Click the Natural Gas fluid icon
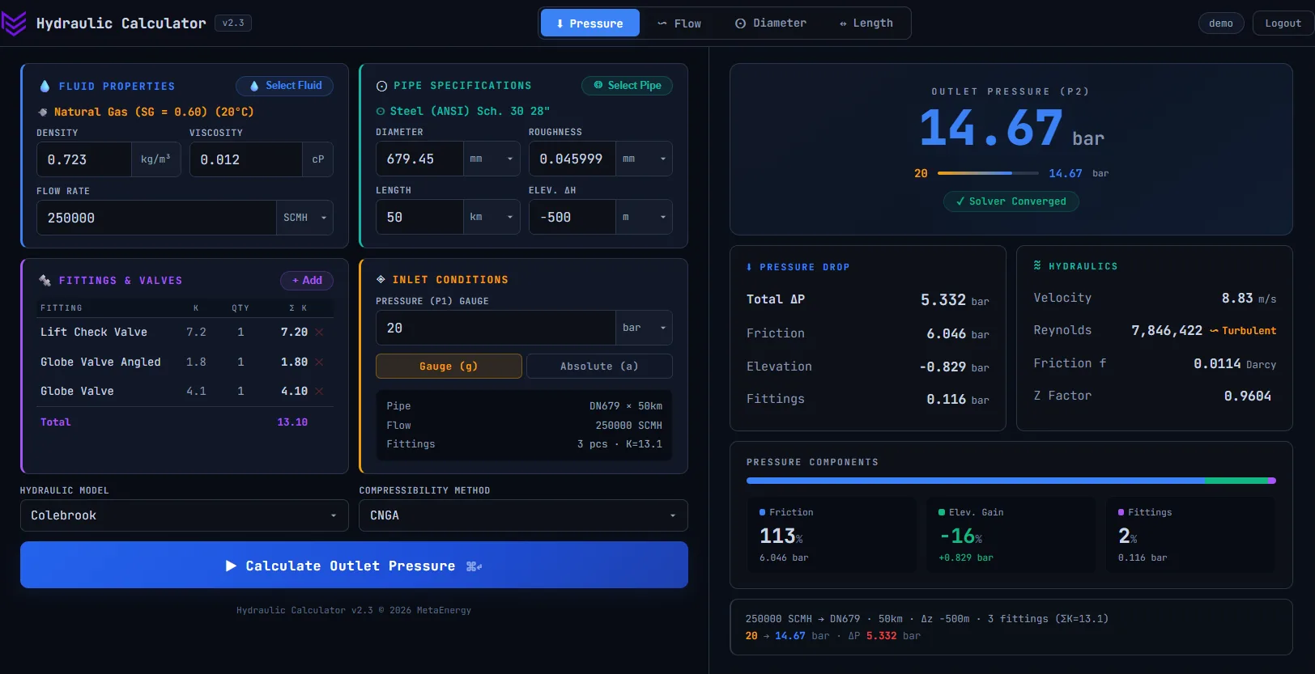 [43, 112]
